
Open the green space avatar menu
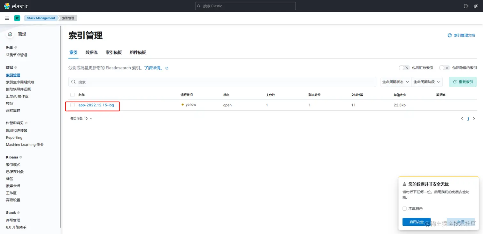[x=17, y=18]
